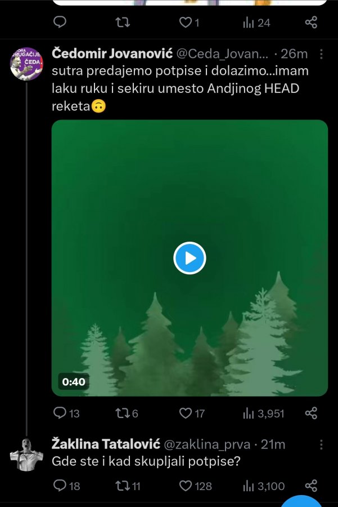View analytics for tweet with 3,100 views
Screen dimensions: 338x507
point(249,486)
